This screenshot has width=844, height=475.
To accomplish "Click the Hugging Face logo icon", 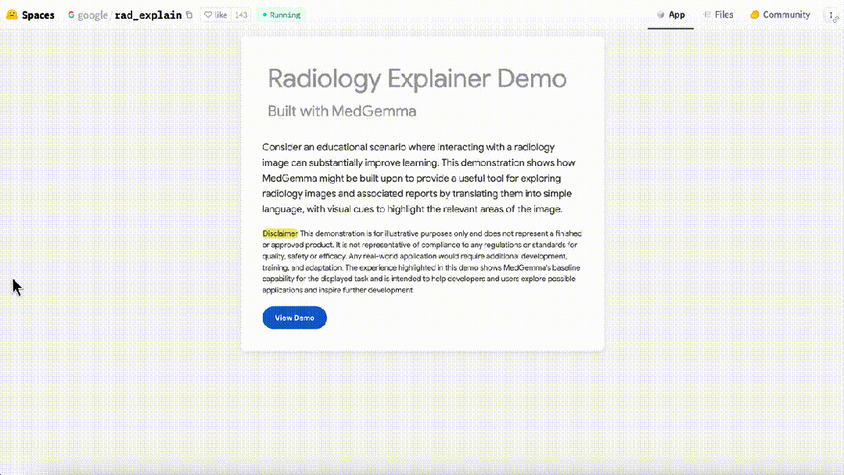I will [x=12, y=15].
